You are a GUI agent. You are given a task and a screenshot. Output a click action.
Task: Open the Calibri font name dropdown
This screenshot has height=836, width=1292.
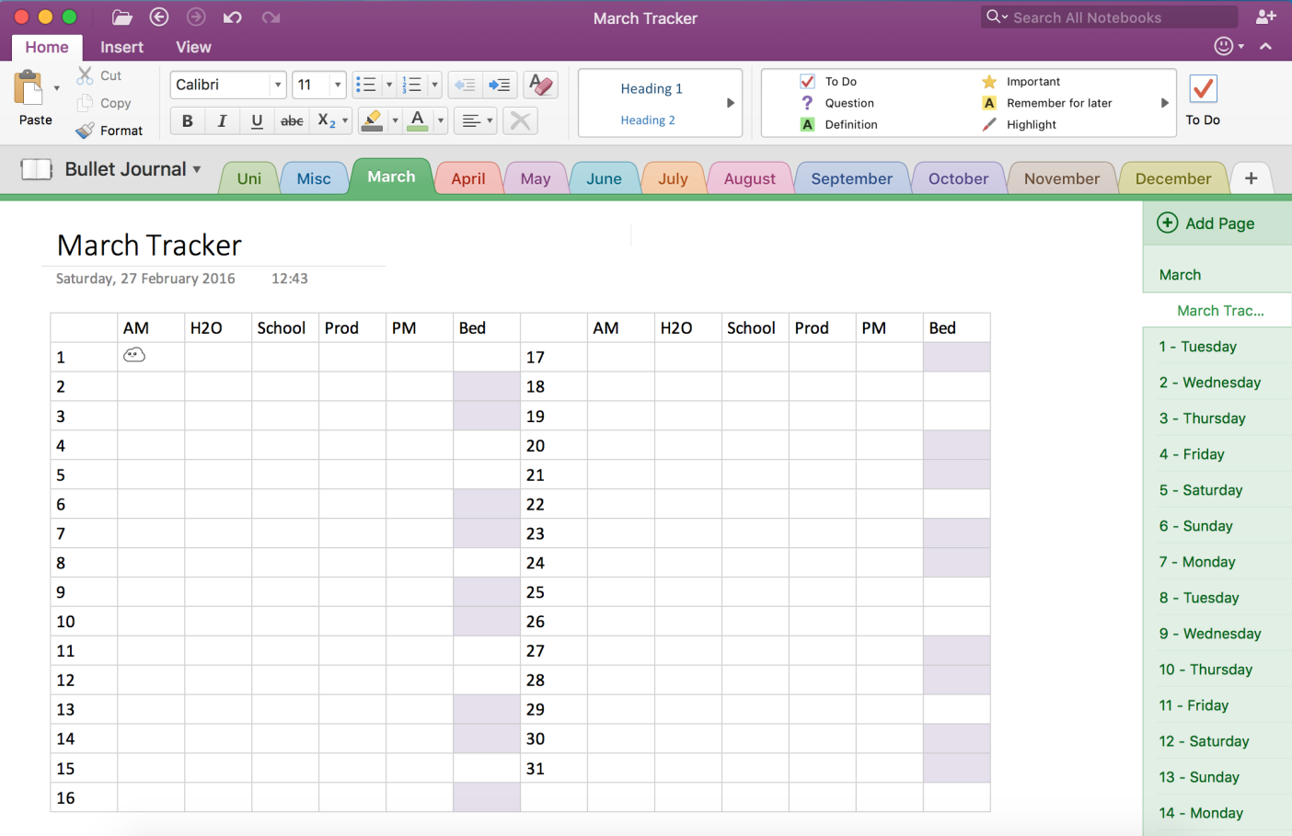277,85
